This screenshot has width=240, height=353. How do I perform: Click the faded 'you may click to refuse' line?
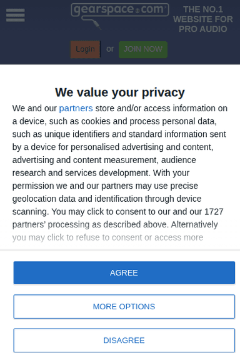tap(107, 237)
